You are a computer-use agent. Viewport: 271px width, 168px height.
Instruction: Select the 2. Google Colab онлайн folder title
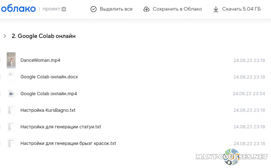[x=43, y=36]
